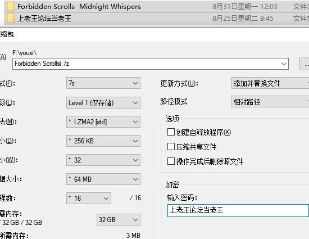Click the archive name field Forbidden Scrollsi.7z
The width and height of the screenshot is (309, 239).
point(151,64)
